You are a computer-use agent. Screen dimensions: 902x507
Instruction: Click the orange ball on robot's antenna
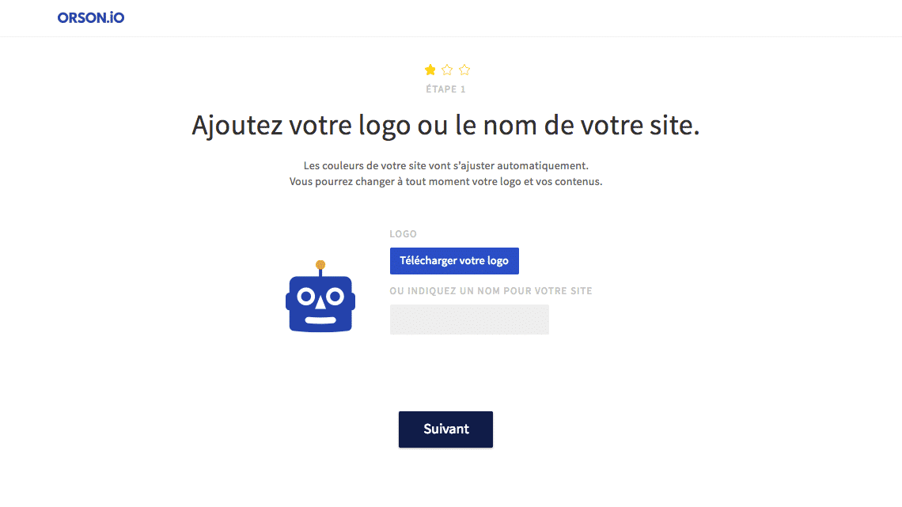coord(320,264)
